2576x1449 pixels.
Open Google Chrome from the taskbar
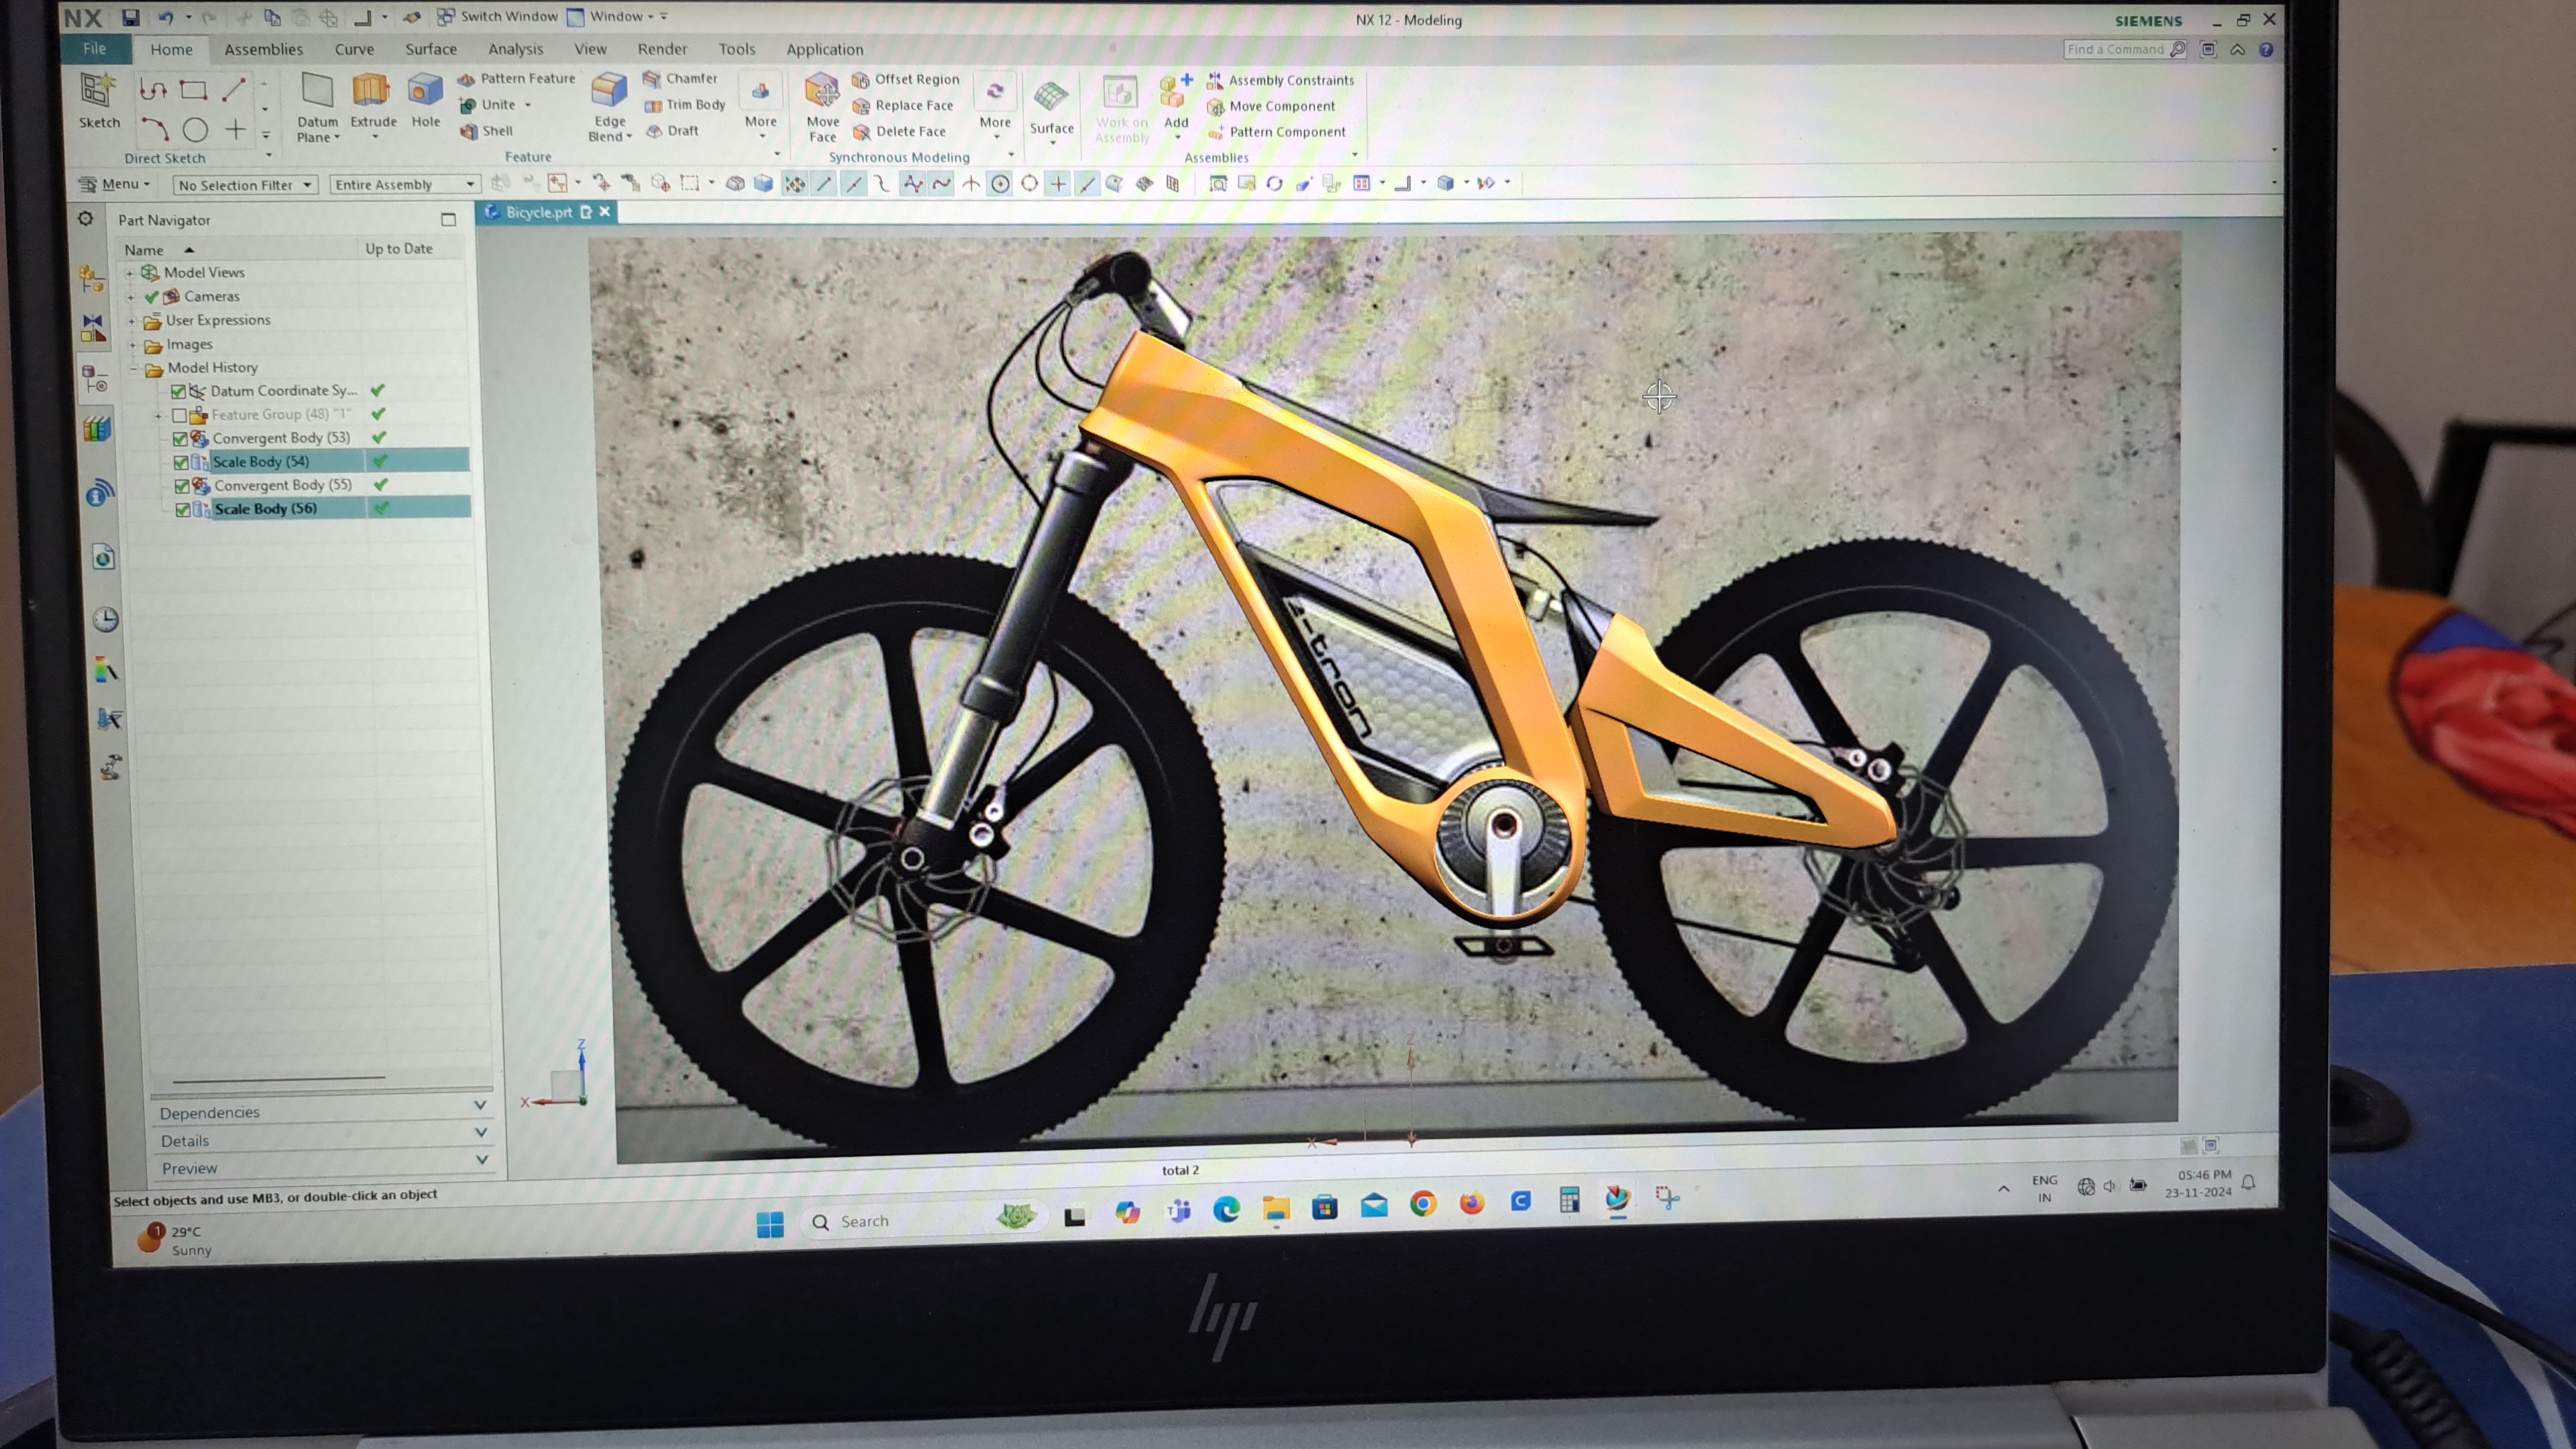click(x=1423, y=1204)
